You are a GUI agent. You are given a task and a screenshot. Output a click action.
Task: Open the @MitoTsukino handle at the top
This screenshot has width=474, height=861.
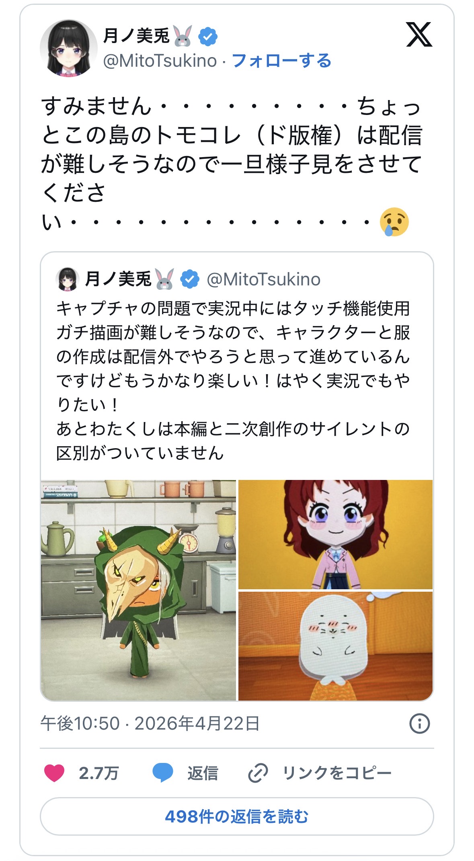(160, 61)
